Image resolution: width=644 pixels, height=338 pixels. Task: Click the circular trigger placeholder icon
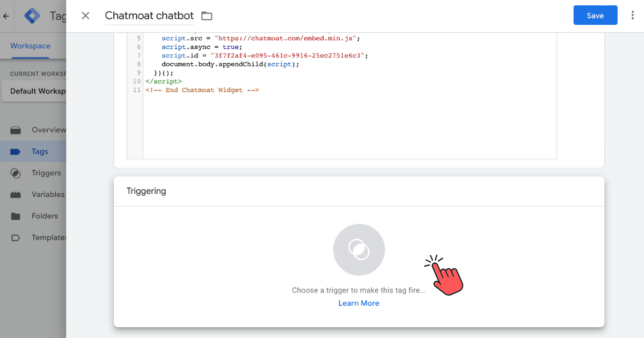click(358, 249)
